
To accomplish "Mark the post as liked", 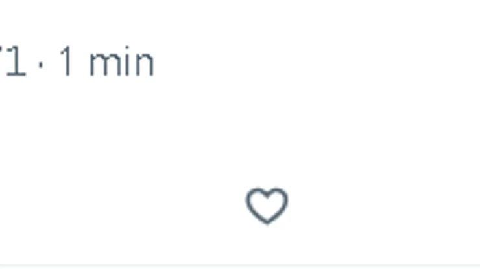I will coord(267,206).
